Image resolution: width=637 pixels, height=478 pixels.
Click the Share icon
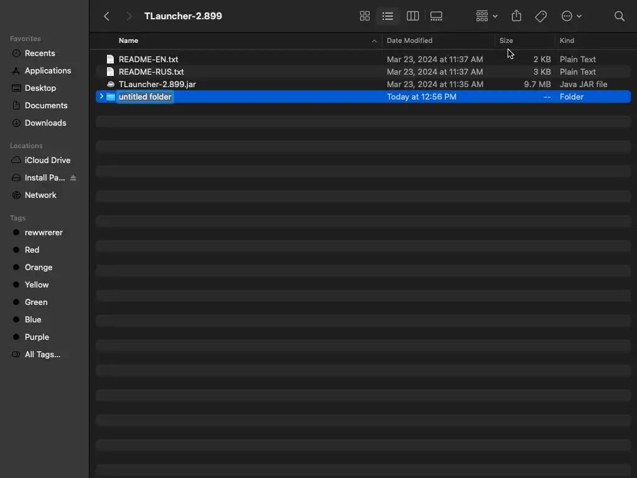516,16
